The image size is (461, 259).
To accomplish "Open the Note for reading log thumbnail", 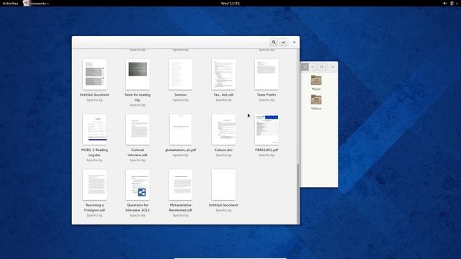I will [x=138, y=74].
